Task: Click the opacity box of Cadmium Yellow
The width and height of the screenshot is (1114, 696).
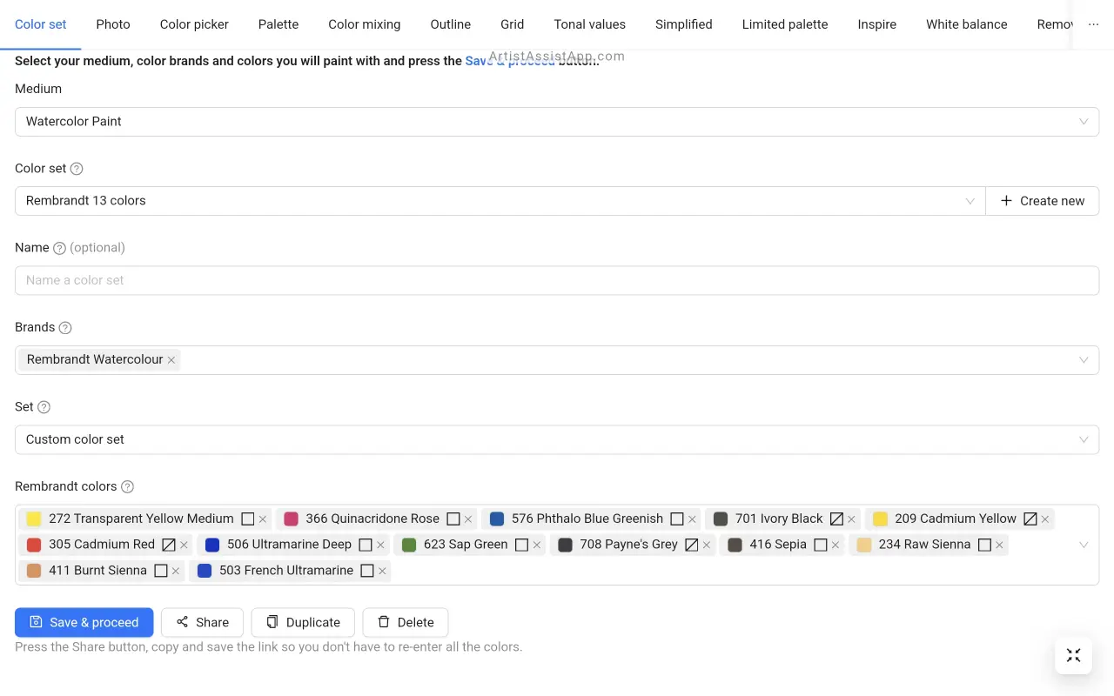Action: click(1030, 519)
